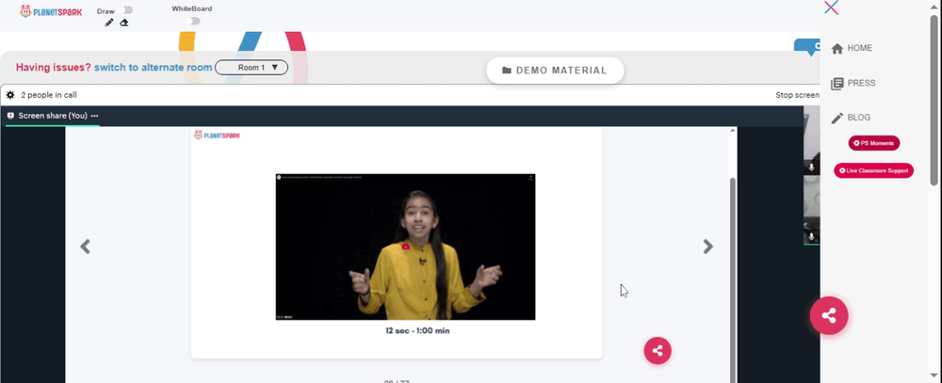Image resolution: width=942 pixels, height=383 pixels.
Task: Toggle the WhiteBoard switch
Action: [x=192, y=21]
